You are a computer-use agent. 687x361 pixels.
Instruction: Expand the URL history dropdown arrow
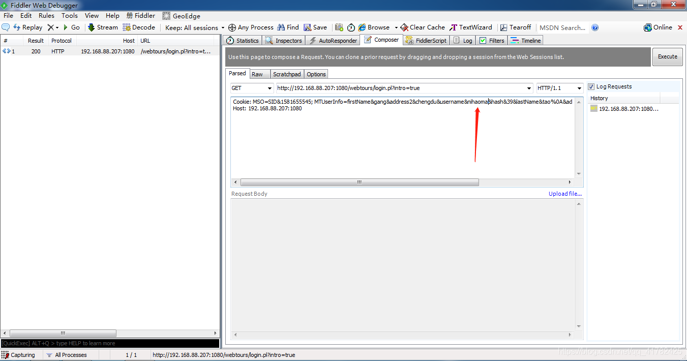529,88
